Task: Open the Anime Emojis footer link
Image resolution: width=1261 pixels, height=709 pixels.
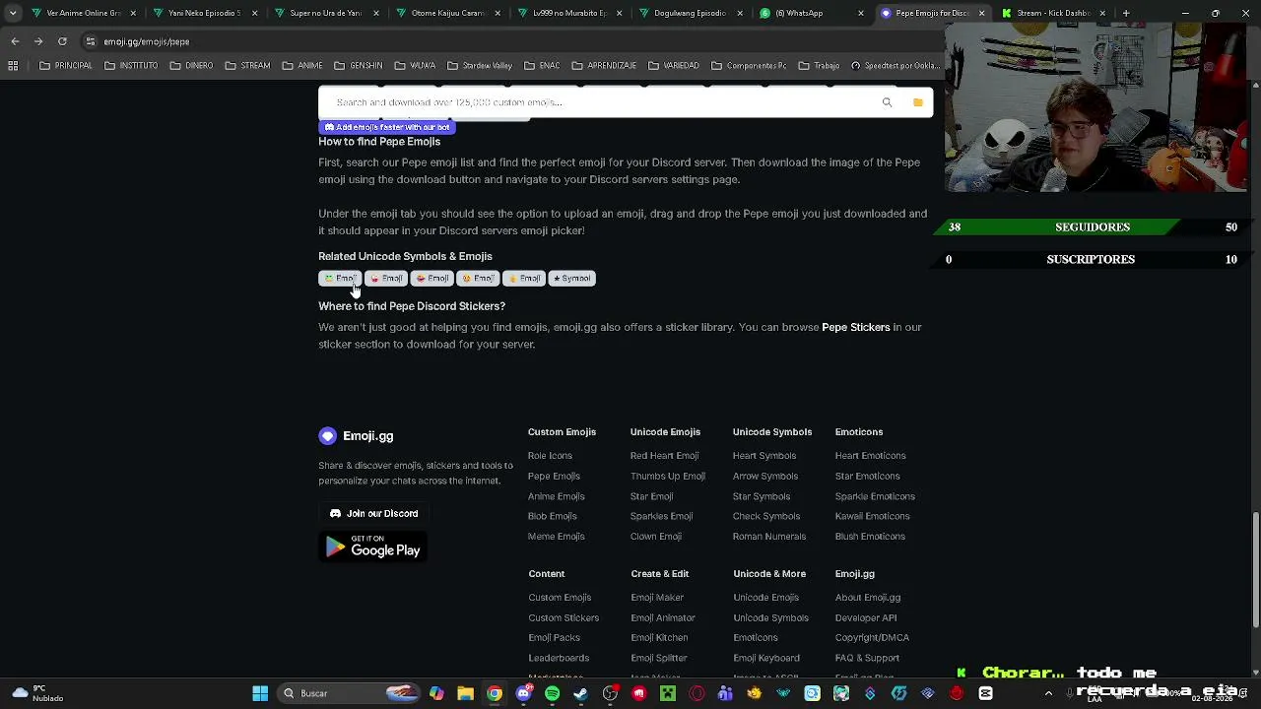Action: click(556, 496)
